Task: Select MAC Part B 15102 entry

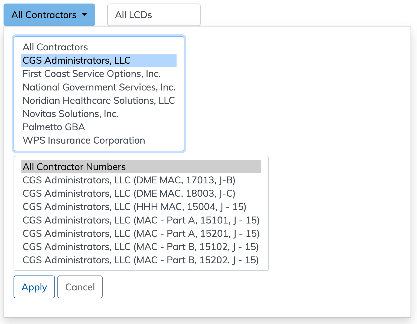Action: pos(141,247)
